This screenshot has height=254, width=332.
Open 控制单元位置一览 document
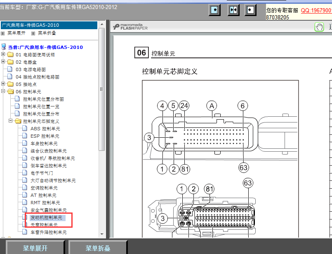click(41, 106)
